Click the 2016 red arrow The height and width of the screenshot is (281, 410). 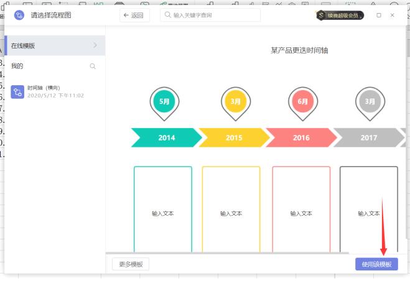302,138
